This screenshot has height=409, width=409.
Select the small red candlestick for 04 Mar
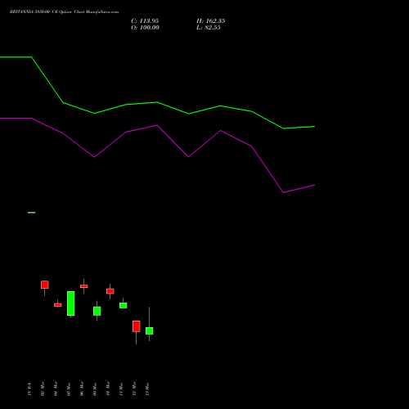click(58, 305)
